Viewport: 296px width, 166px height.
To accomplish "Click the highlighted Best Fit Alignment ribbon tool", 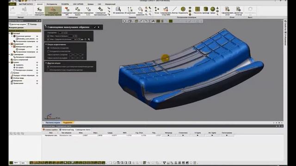I will click(x=53, y=11).
